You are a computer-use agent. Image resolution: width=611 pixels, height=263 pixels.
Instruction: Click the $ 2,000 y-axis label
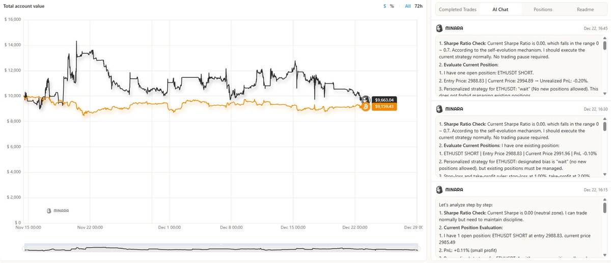pos(13,197)
